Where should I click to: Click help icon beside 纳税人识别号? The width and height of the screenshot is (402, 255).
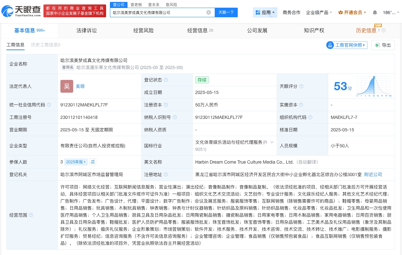pyautogui.click(x=175, y=117)
